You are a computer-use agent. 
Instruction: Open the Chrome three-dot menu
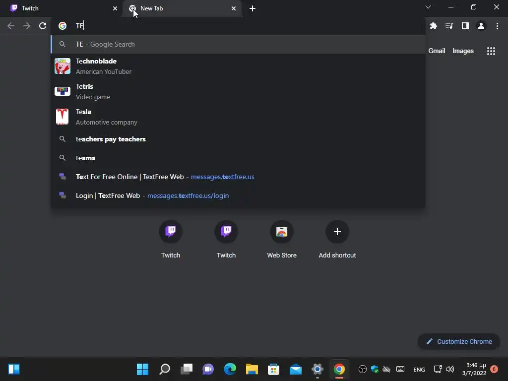(x=497, y=26)
